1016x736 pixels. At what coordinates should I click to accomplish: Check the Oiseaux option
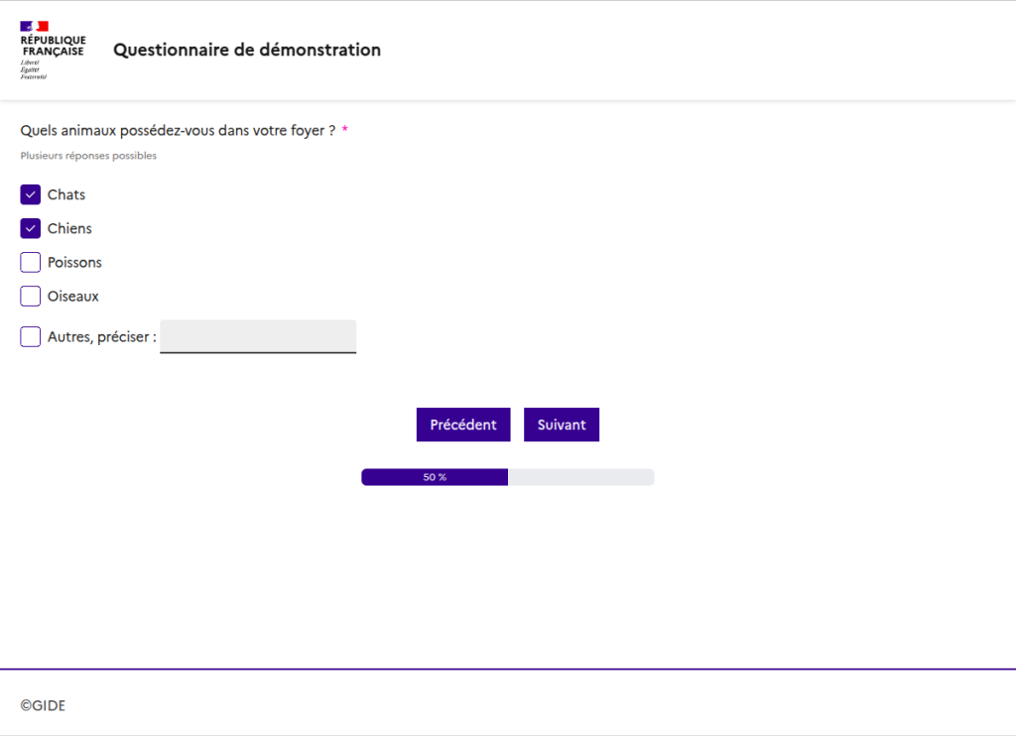click(30, 296)
